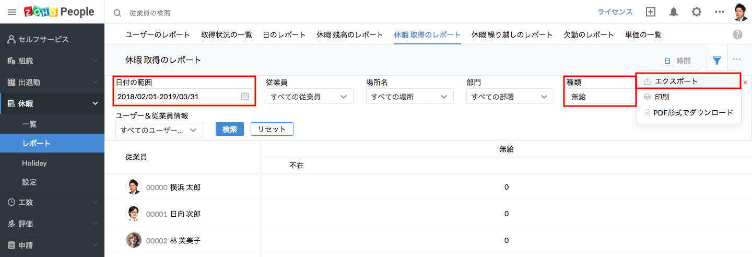
Task: Open the date range calendar icon
Action: pos(245,97)
